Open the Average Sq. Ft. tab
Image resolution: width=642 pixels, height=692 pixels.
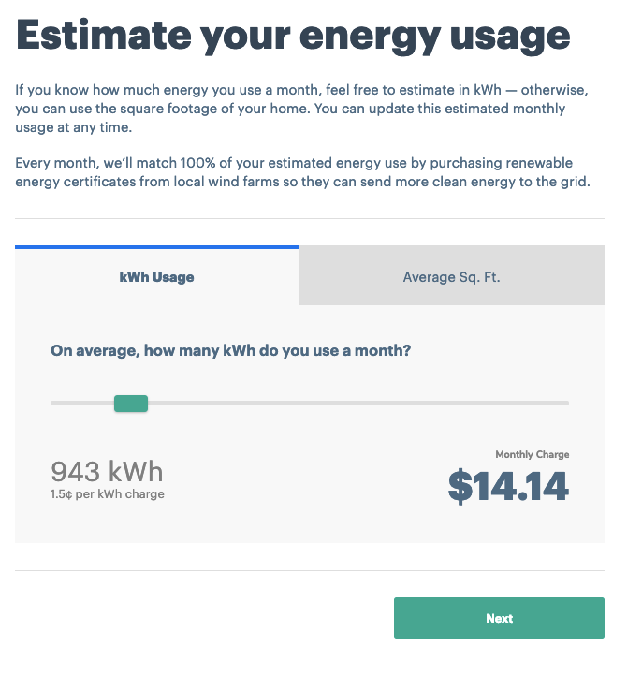pyautogui.click(x=451, y=275)
